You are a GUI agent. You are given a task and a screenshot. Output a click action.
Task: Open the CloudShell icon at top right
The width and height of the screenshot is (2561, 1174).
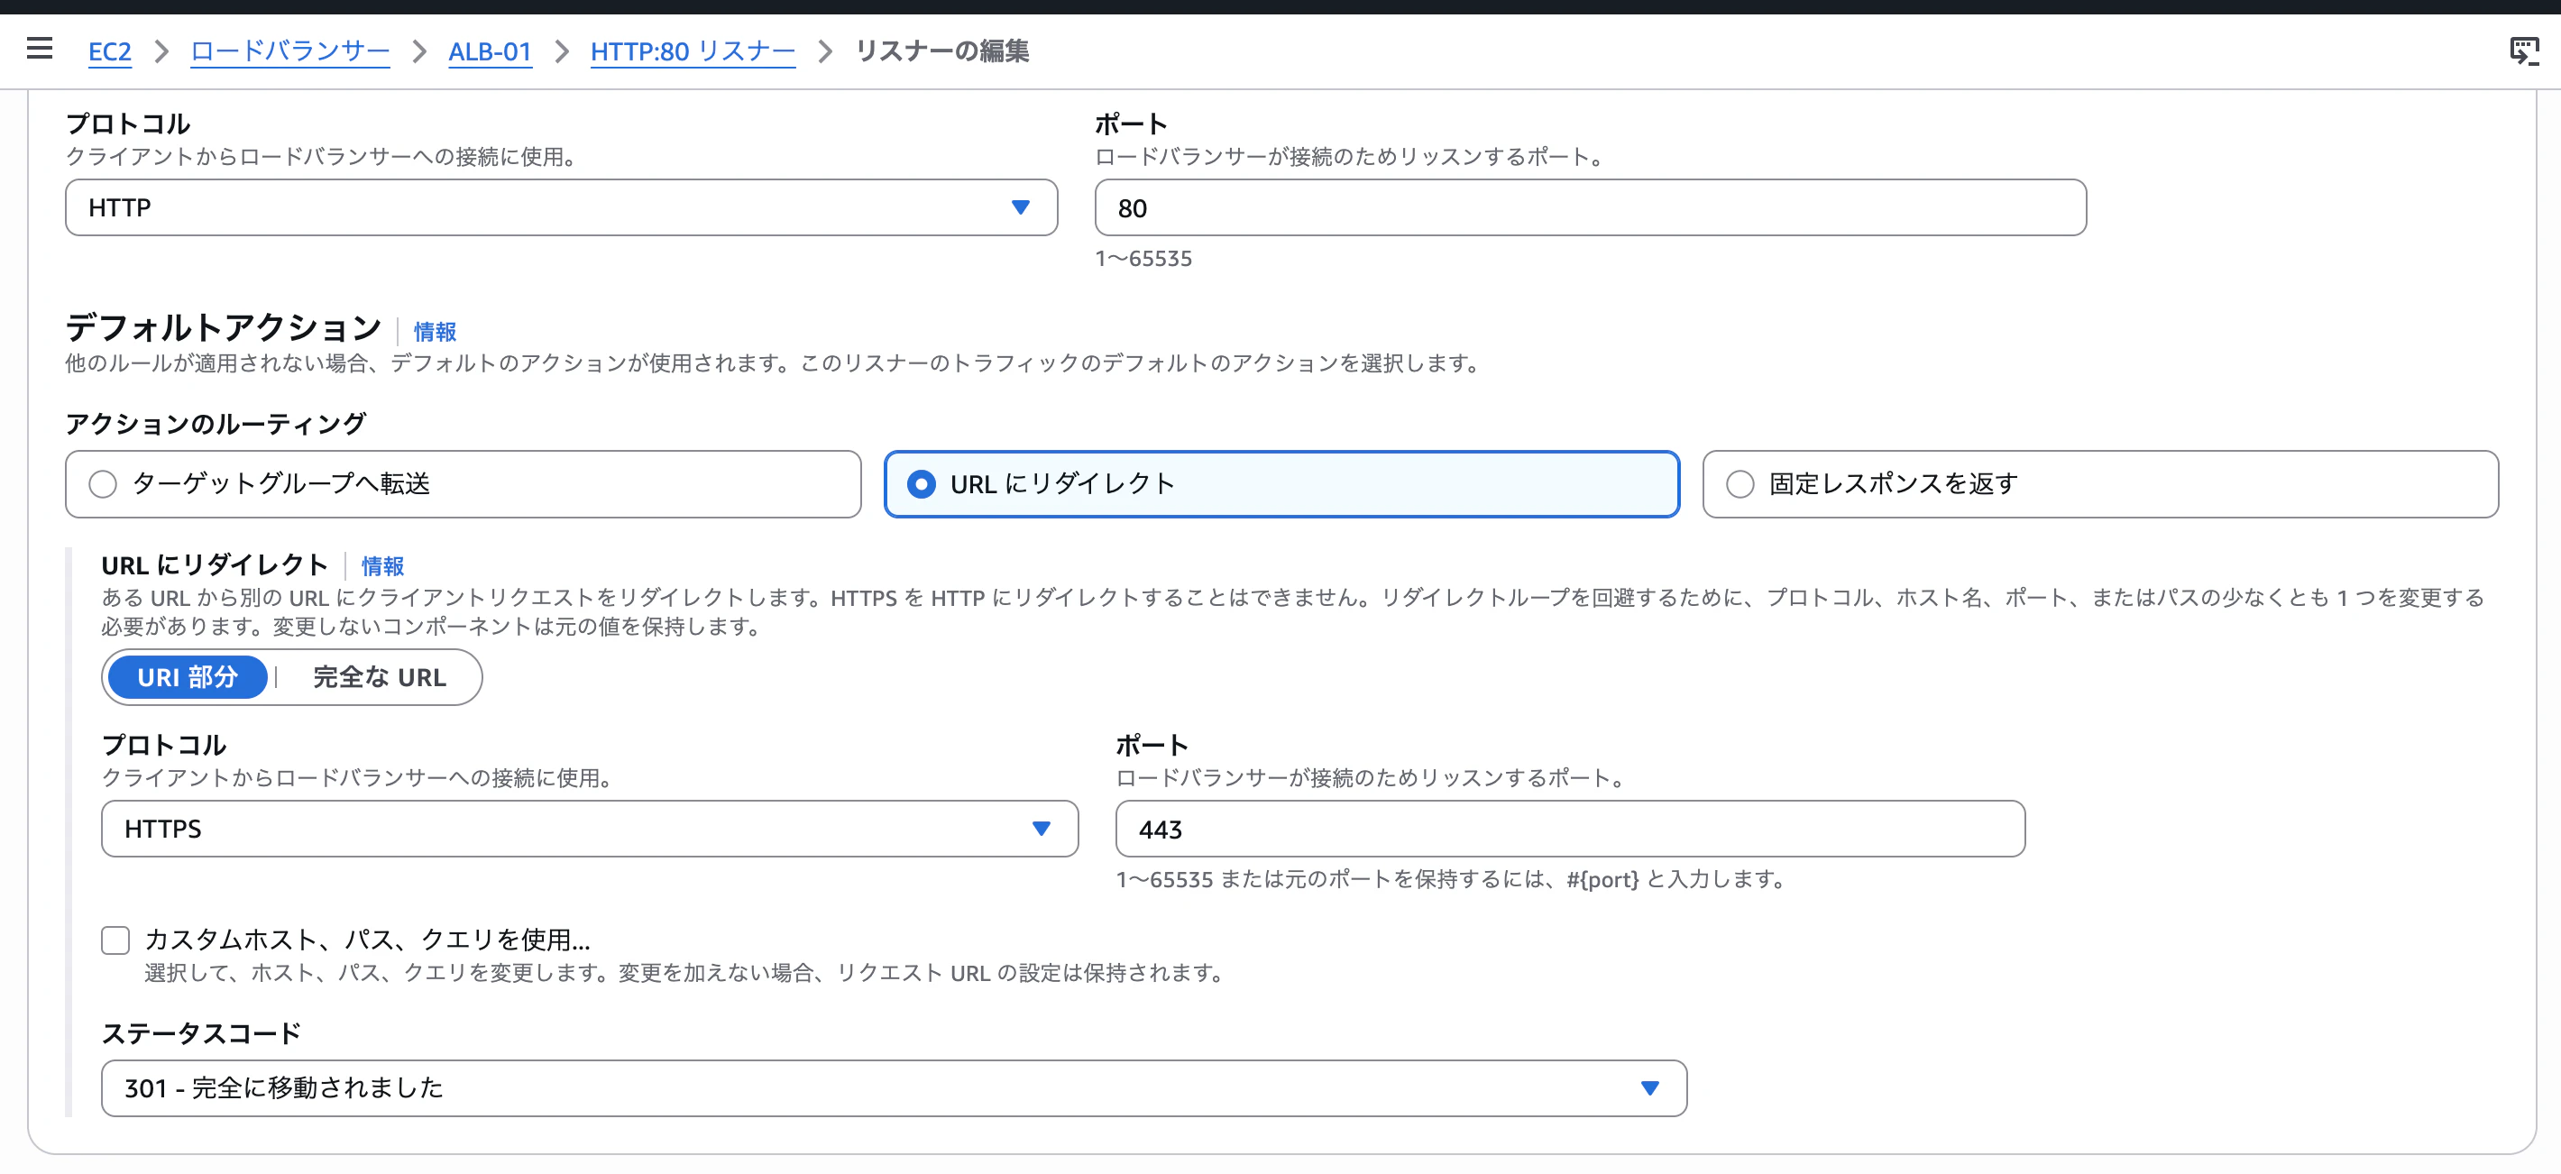[x=2523, y=50]
